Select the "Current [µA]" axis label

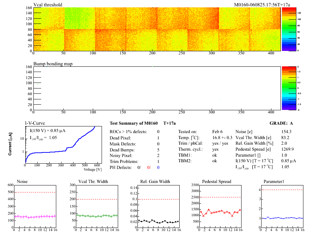click(x=11, y=144)
